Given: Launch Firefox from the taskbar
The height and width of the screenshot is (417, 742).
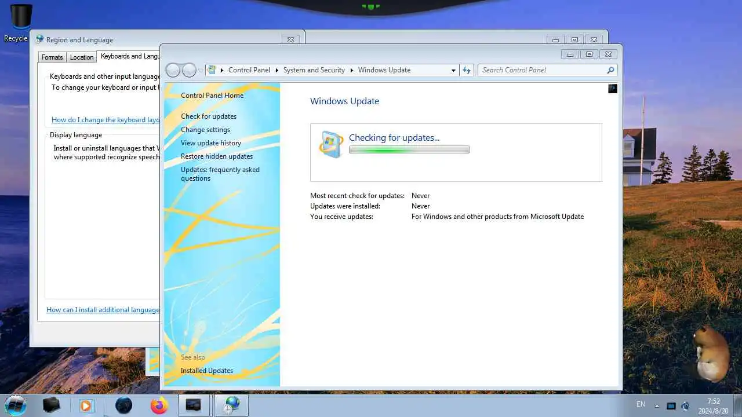Looking at the screenshot, I should [x=159, y=405].
